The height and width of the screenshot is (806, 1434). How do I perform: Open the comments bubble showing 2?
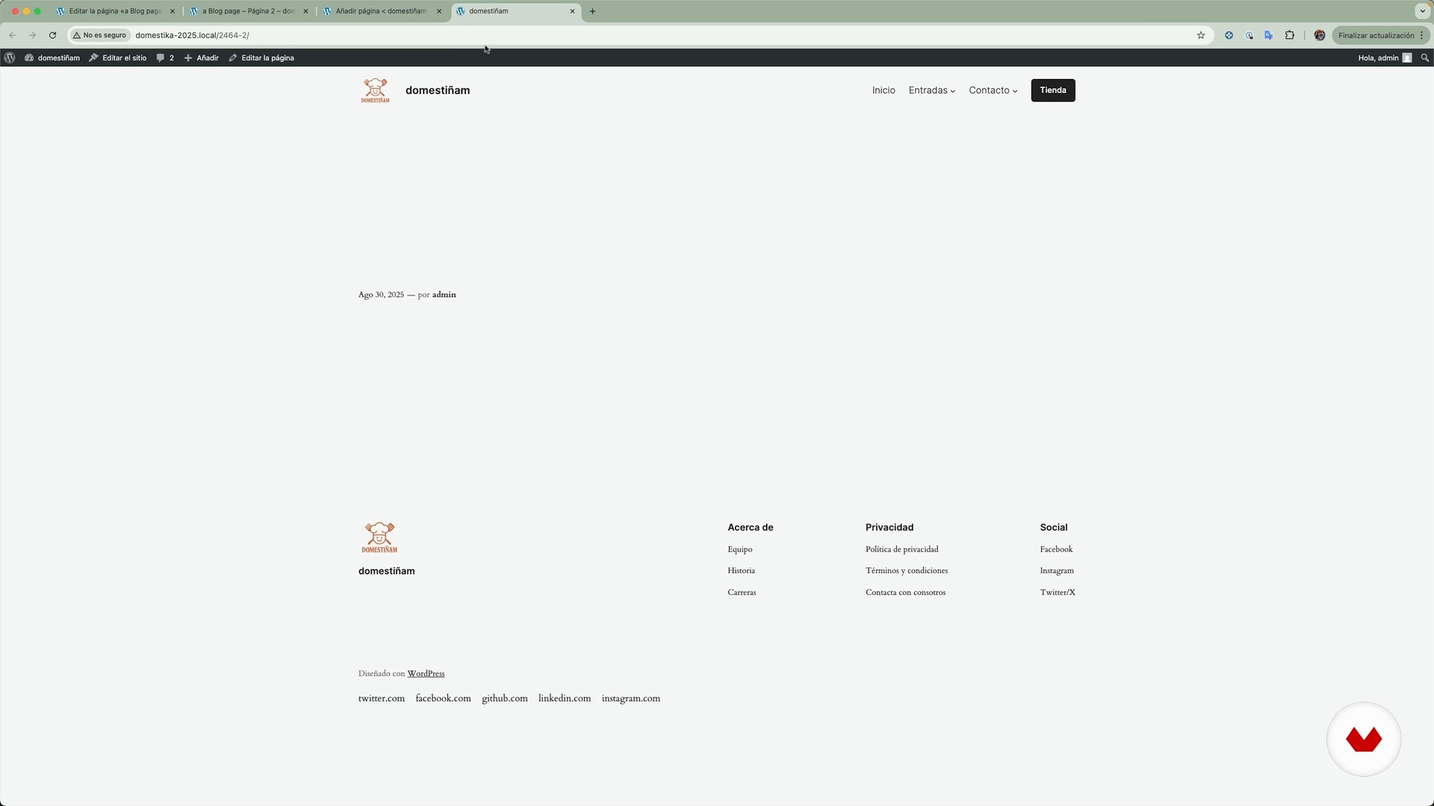click(165, 58)
